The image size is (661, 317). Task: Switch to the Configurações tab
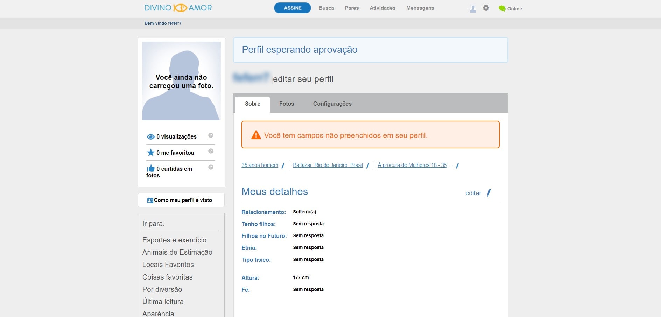tap(332, 104)
